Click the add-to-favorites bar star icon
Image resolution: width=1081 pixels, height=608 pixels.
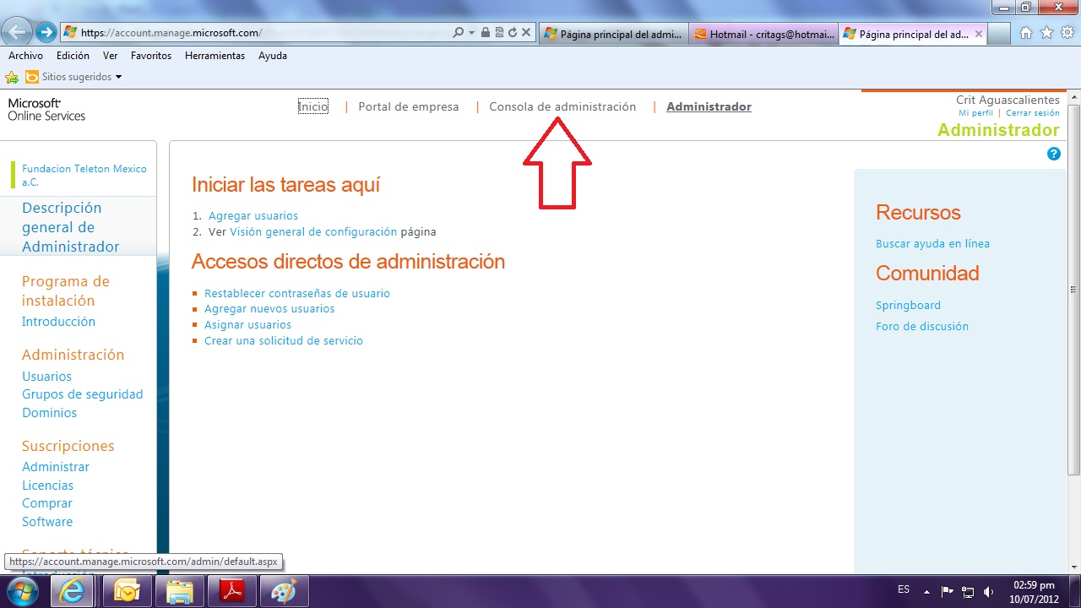pyautogui.click(x=12, y=77)
